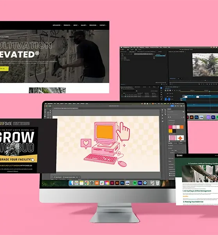Open ABOUT dropdown in website navigation
The image size is (218, 235).
coord(76,25)
